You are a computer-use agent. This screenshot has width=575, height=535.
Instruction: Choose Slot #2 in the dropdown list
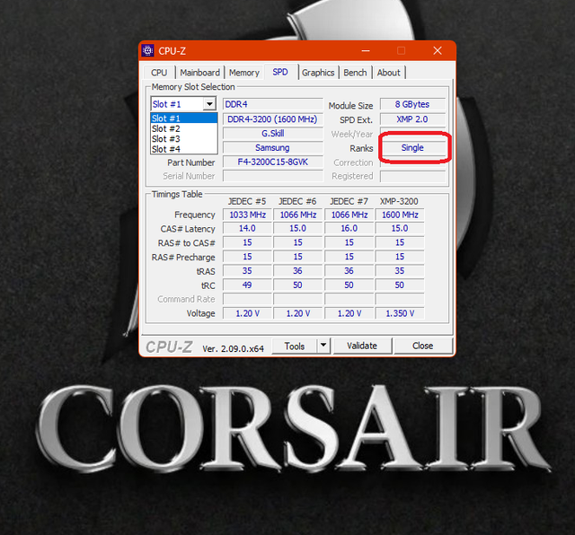(184, 128)
